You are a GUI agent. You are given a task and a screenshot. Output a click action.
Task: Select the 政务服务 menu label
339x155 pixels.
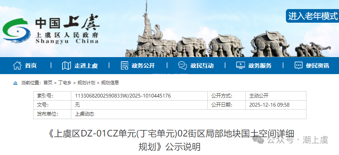pyautogui.click(x=260, y=66)
